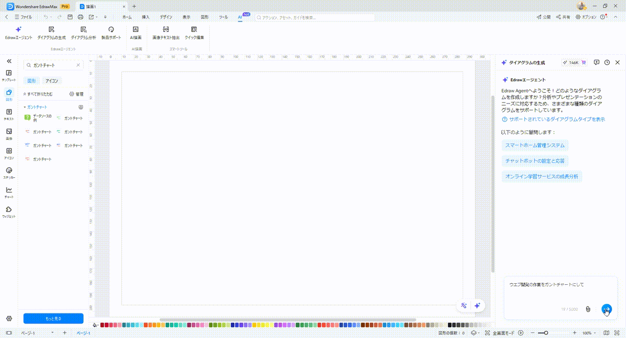
Task: Switch to the 挿入 ribbon tab
Action: pos(145,17)
